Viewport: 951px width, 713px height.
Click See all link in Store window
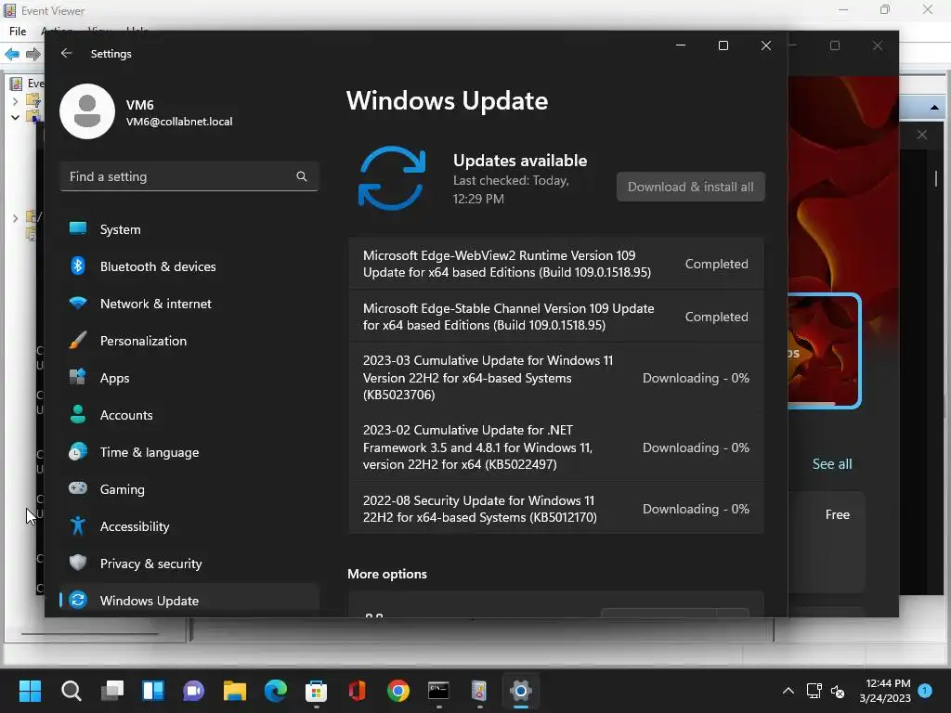coord(831,464)
